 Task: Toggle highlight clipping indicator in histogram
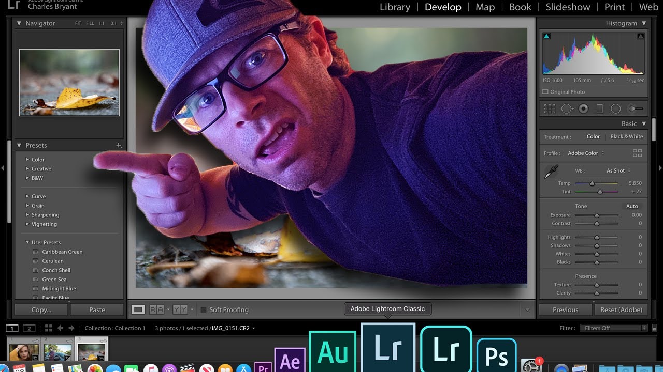point(641,36)
